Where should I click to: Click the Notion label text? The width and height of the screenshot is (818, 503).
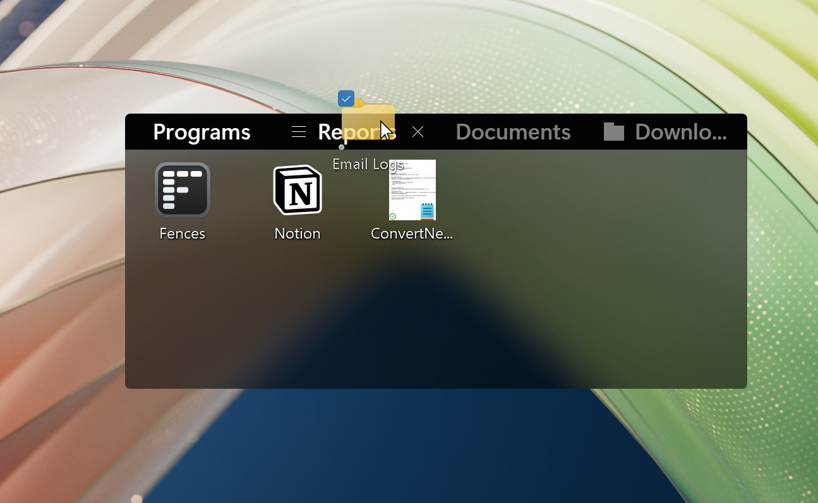pos(298,234)
